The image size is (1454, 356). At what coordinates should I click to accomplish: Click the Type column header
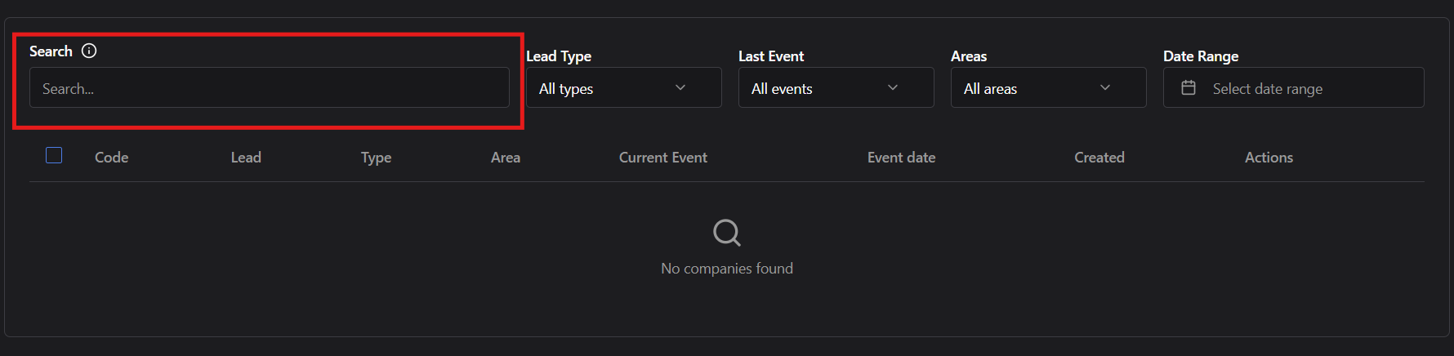(376, 158)
